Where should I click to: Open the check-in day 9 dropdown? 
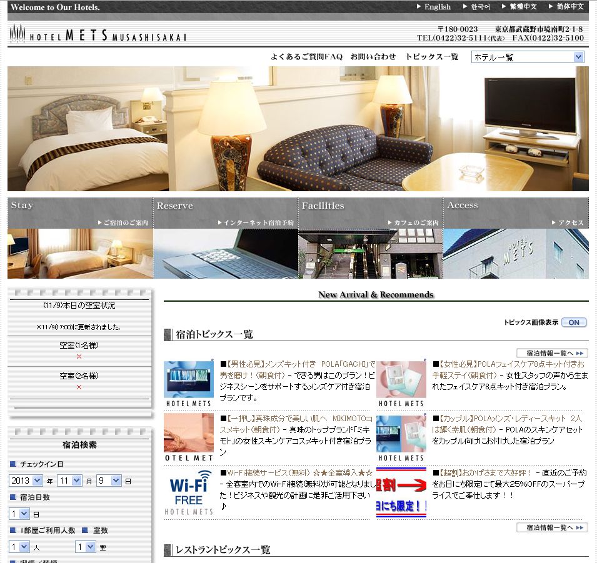(109, 481)
